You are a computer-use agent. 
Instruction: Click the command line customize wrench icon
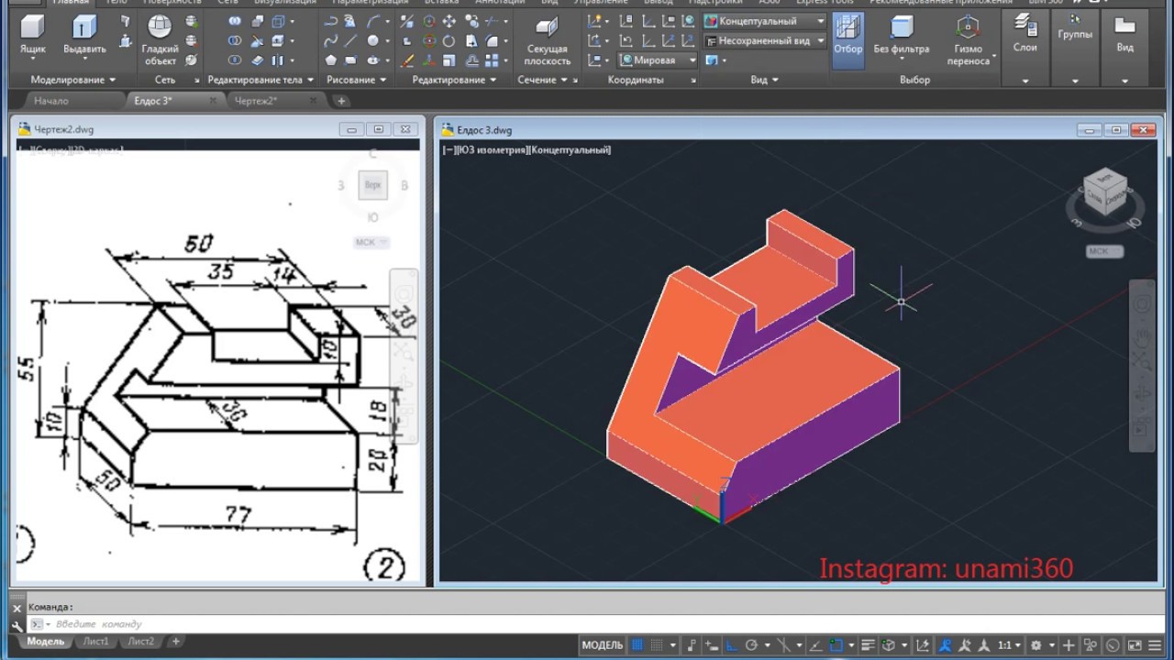(x=17, y=626)
